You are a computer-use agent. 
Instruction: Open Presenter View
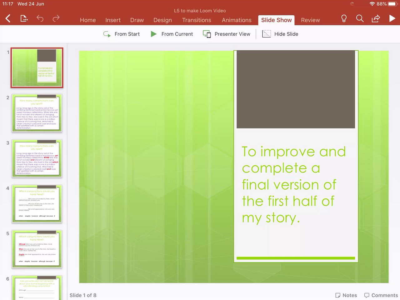226,34
